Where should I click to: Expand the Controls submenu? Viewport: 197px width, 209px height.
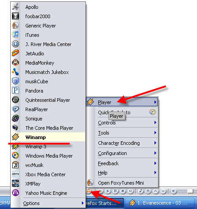point(122,123)
